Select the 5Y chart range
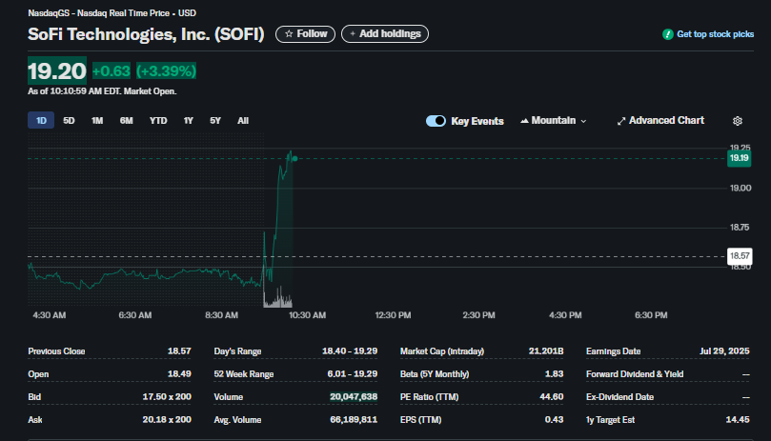The width and height of the screenshot is (771, 441). coord(215,120)
